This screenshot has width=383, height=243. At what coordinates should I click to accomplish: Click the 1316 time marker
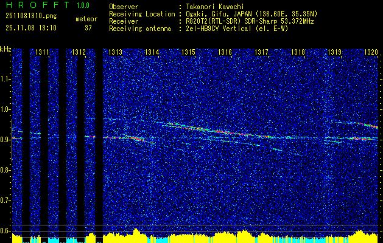[225, 52]
